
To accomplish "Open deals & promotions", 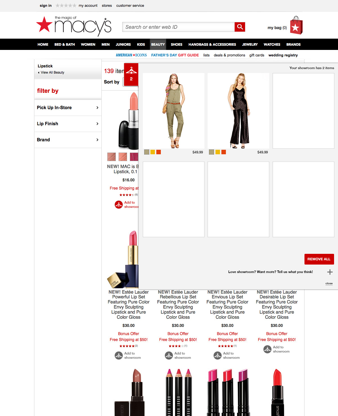I will click(229, 55).
